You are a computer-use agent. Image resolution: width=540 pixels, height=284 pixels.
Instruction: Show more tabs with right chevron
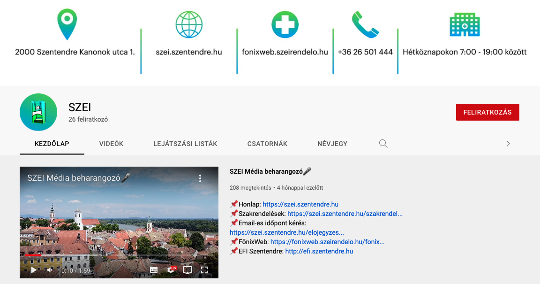pos(508,144)
